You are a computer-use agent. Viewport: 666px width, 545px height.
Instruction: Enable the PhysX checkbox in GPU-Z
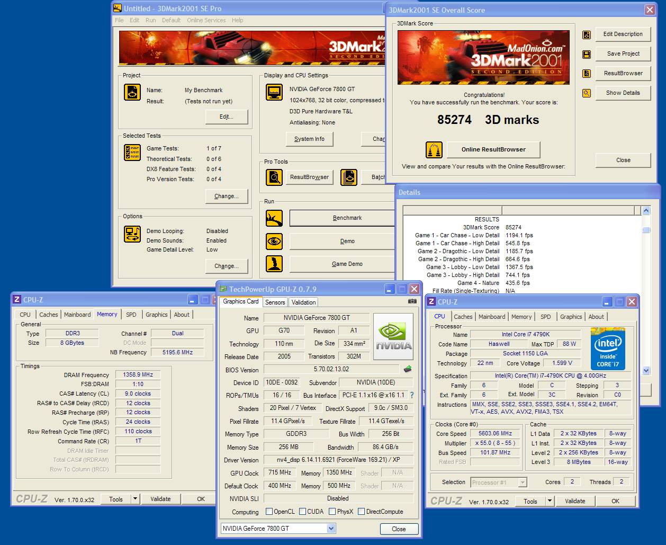(332, 512)
